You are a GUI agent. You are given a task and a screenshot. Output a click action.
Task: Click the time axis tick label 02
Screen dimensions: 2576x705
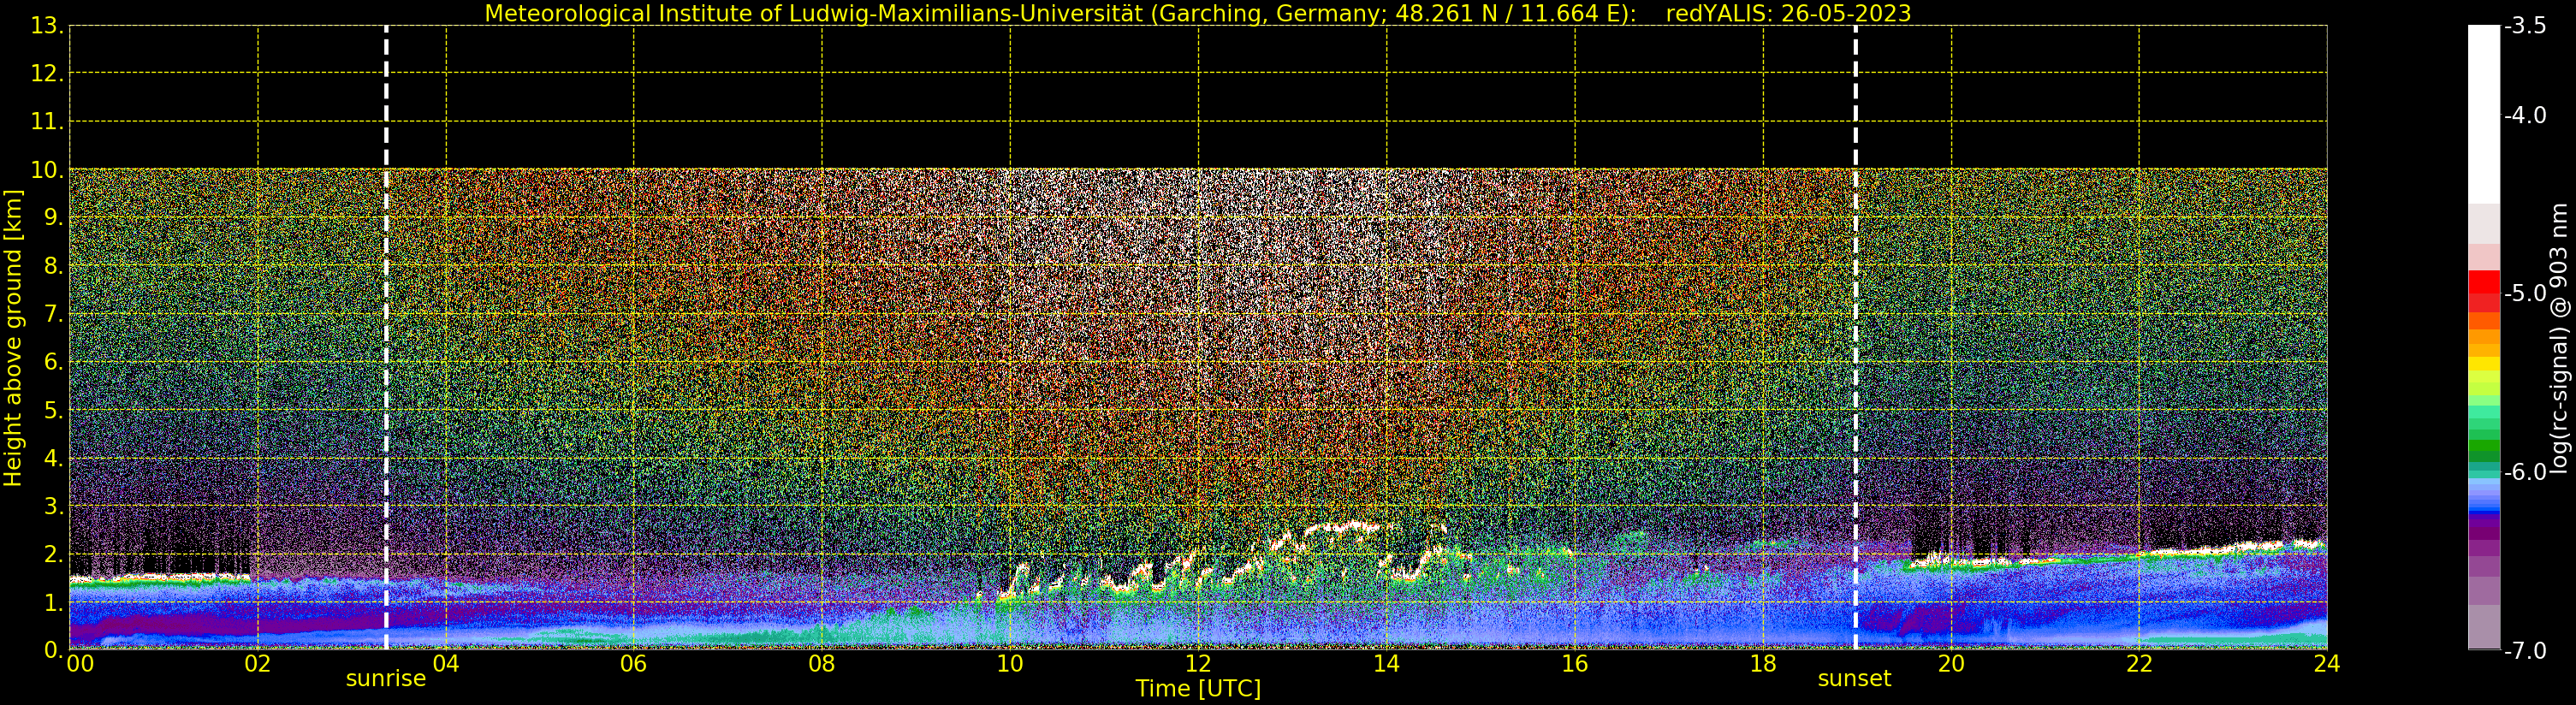point(258,664)
